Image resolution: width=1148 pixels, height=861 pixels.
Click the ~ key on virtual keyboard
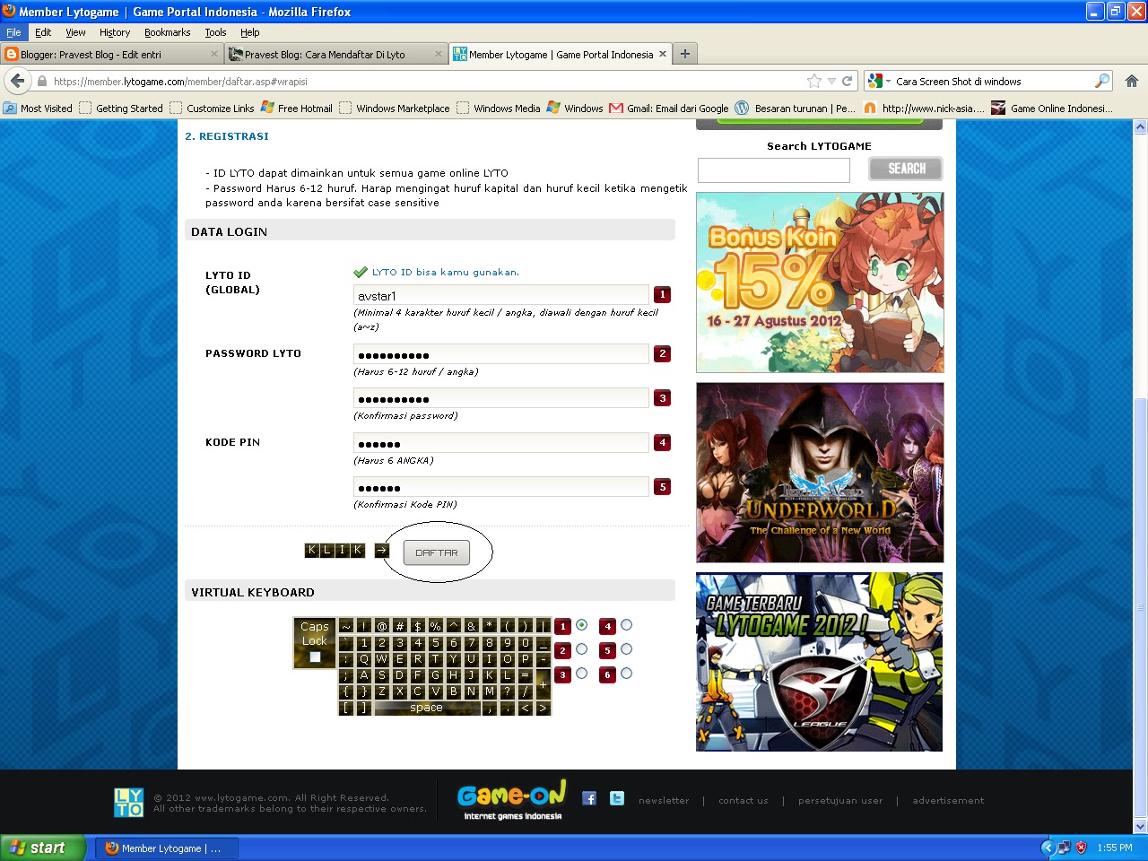346,626
